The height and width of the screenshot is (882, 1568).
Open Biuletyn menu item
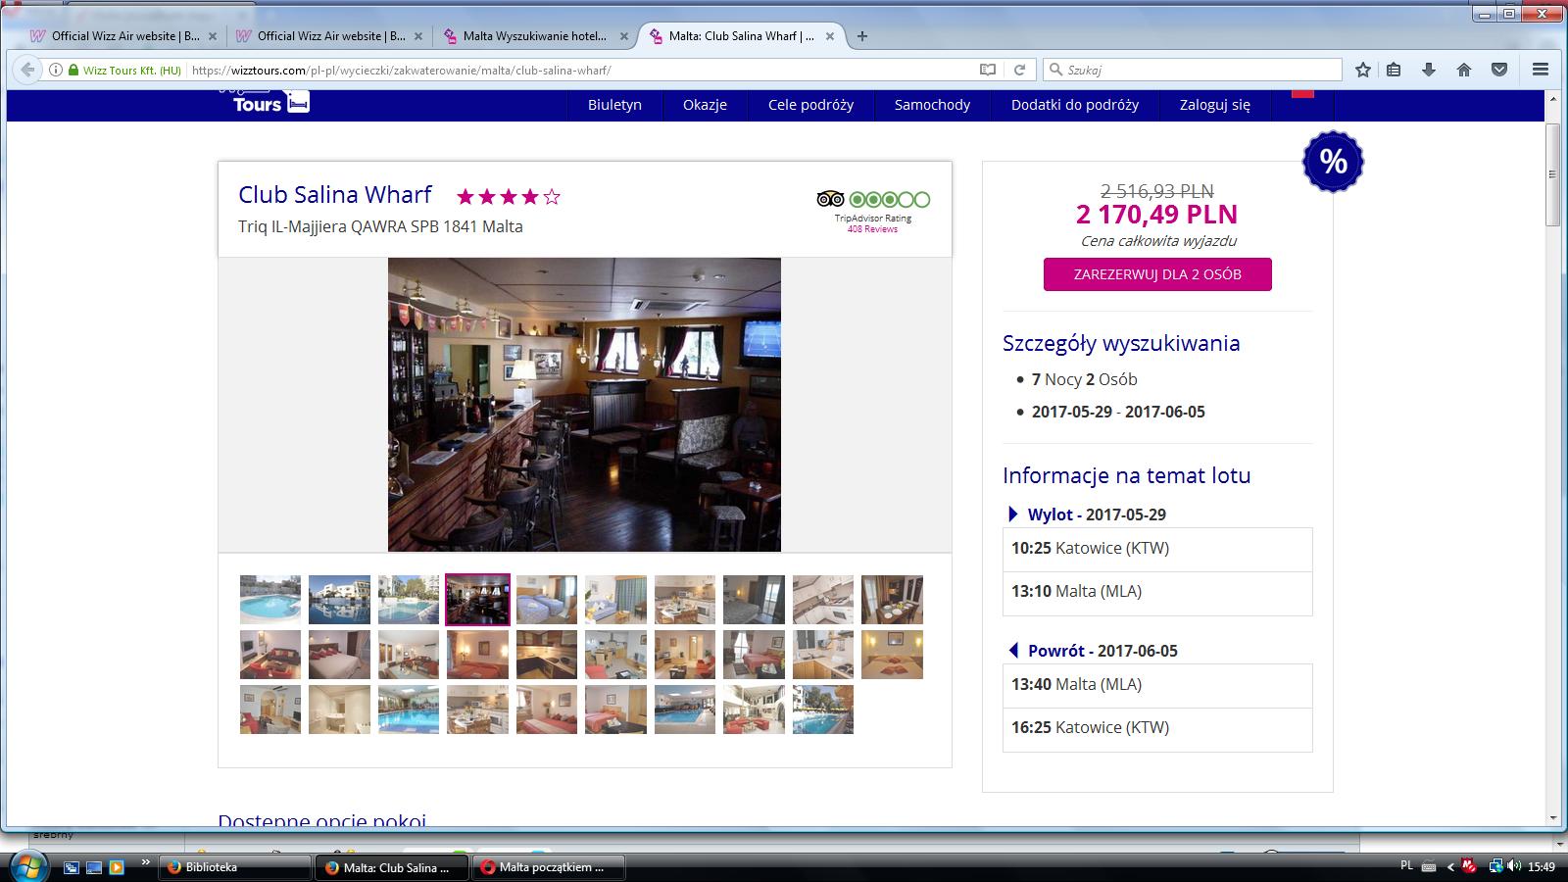pos(614,105)
